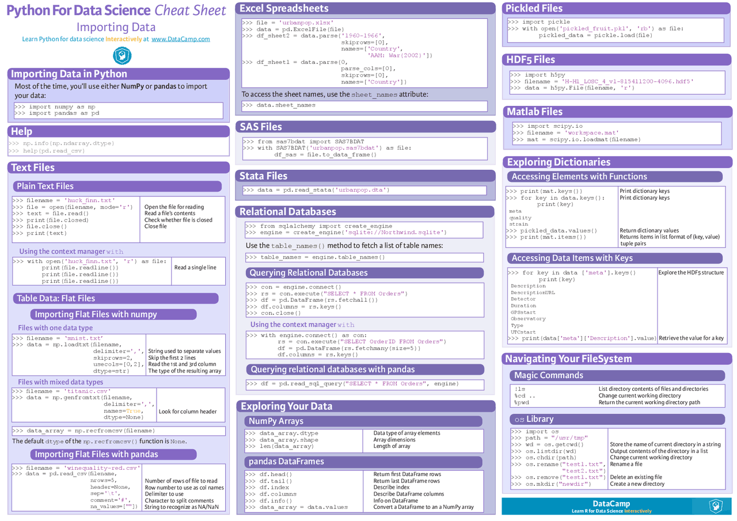Click the DataCamp shield logo in footer banner
This screenshot has width=737, height=521.
coord(716,507)
